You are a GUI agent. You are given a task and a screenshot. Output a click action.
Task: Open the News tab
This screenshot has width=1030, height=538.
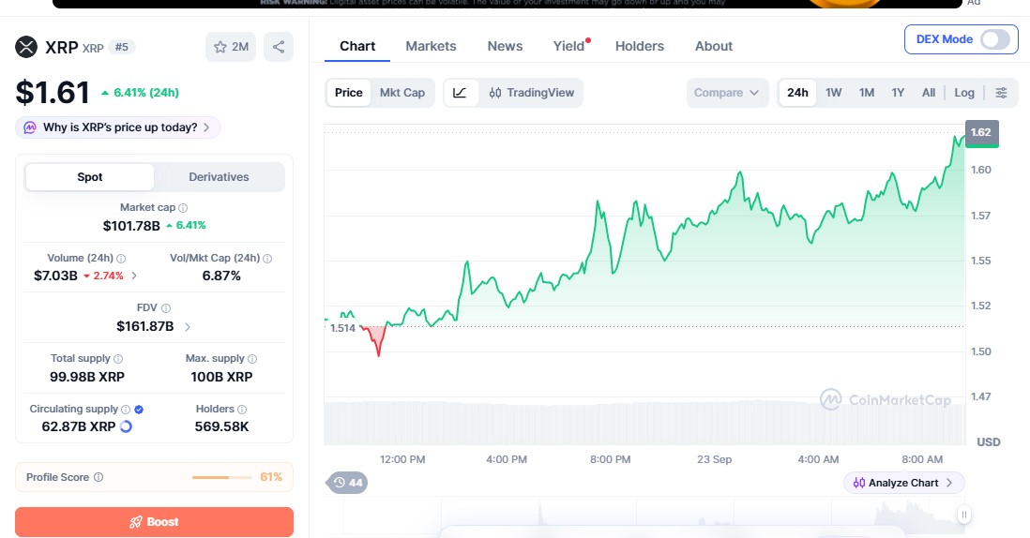(x=505, y=46)
